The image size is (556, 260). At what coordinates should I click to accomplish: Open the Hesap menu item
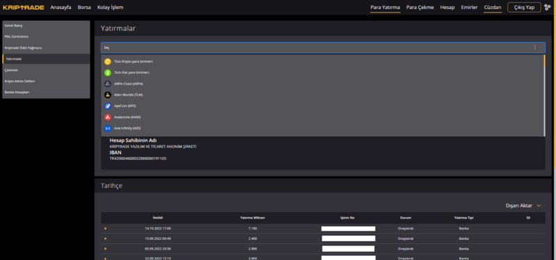(x=447, y=7)
